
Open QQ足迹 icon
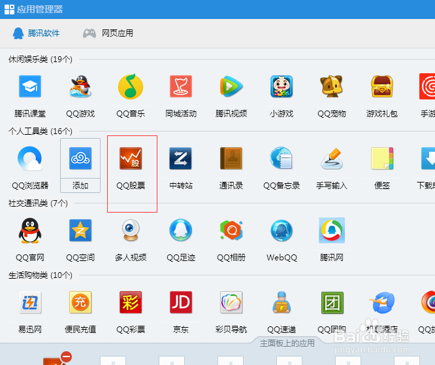[181, 230]
